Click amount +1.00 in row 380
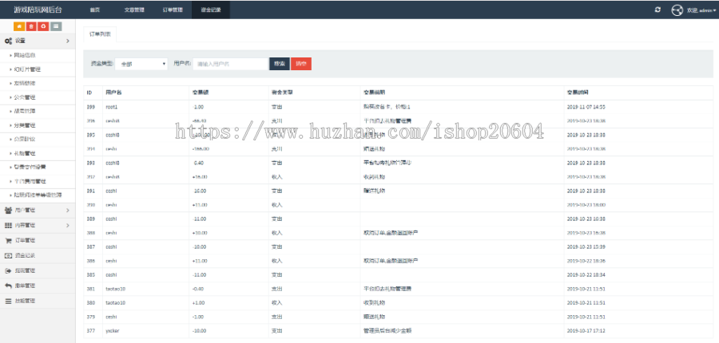Image resolution: width=719 pixels, height=343 pixels. (x=199, y=302)
